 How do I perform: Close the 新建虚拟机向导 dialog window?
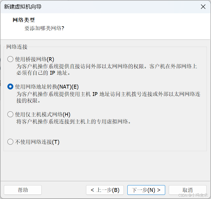(x=203, y=6)
